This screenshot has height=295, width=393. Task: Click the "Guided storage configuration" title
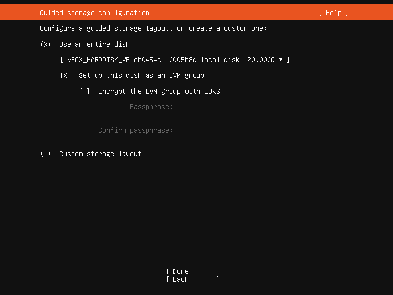pos(94,13)
